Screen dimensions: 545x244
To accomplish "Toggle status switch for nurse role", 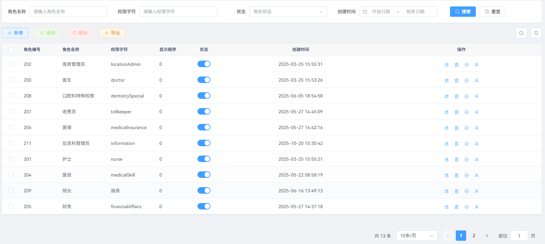I will pos(204,159).
